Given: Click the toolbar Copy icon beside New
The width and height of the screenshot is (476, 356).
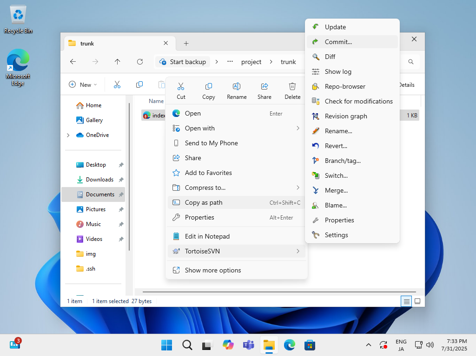Looking at the screenshot, I should click(139, 84).
